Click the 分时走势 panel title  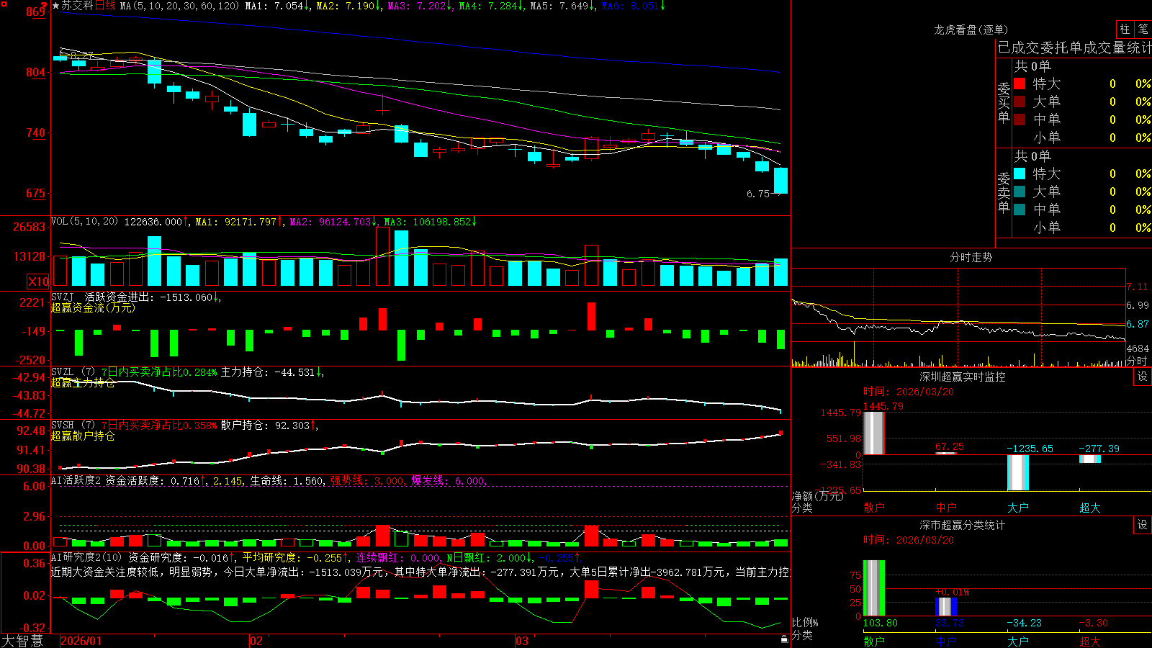tap(971, 257)
